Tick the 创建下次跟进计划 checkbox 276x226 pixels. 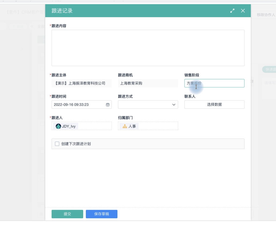point(57,144)
